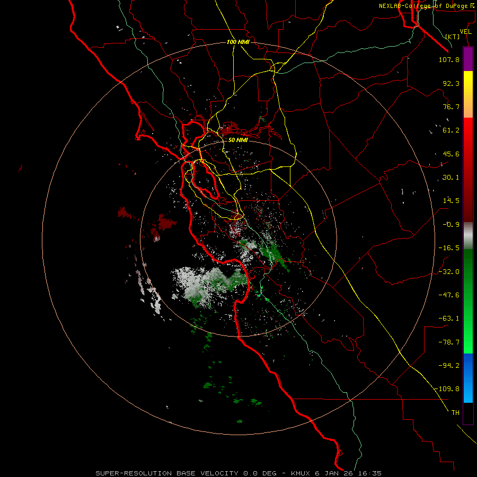
Task: Click the 45.6 velocity scale value
Action: (451, 154)
